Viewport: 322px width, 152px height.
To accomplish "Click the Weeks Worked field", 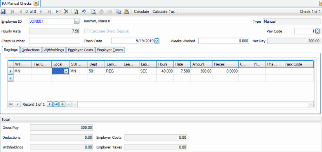I will click(224, 41).
